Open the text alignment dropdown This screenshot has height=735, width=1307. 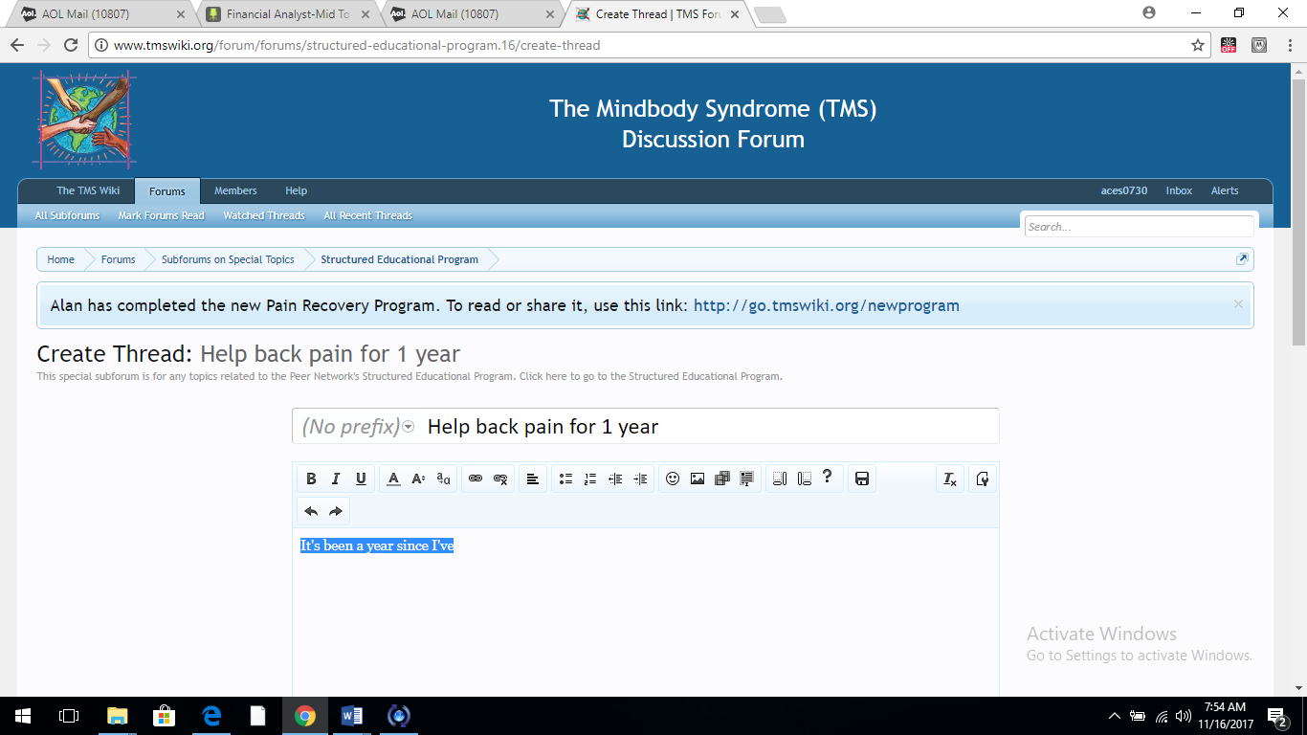pyautogui.click(x=533, y=479)
